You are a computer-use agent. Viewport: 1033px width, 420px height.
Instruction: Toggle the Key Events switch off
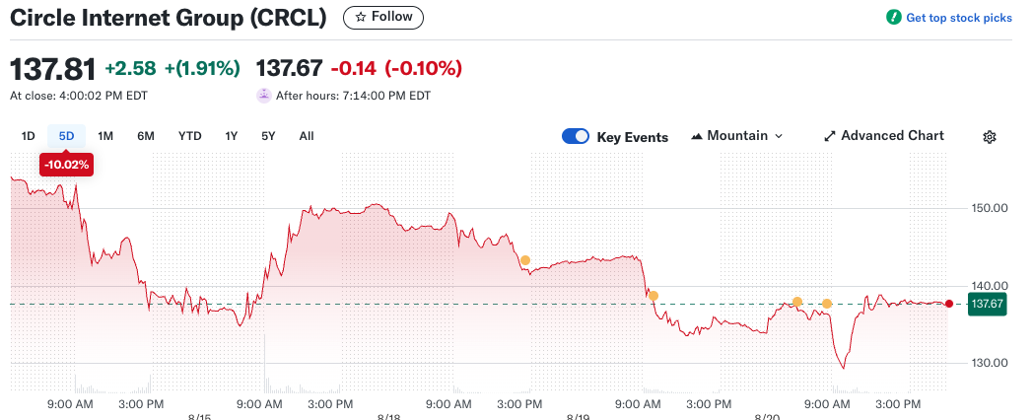click(x=576, y=137)
